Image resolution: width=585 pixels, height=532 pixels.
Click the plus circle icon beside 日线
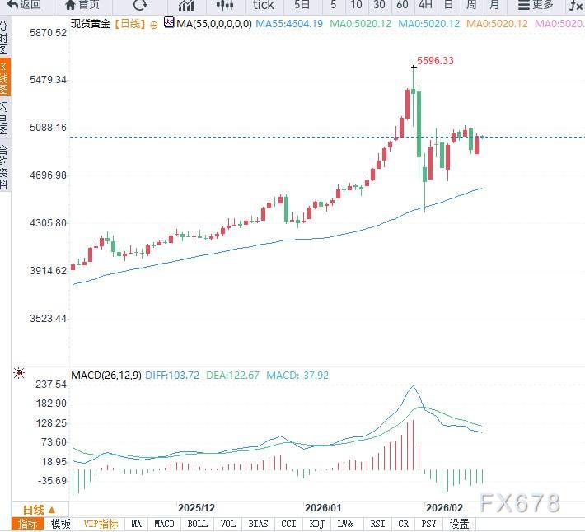click(154, 24)
